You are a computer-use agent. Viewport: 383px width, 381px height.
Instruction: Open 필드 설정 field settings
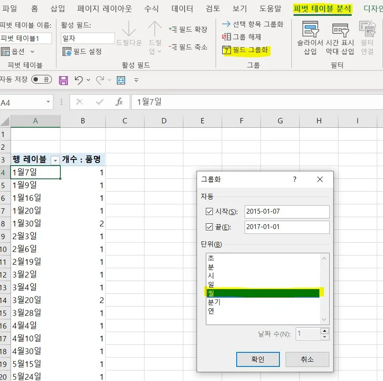82,52
